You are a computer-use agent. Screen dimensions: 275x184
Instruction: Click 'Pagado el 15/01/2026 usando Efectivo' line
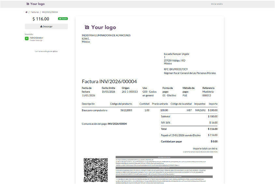click(181, 135)
